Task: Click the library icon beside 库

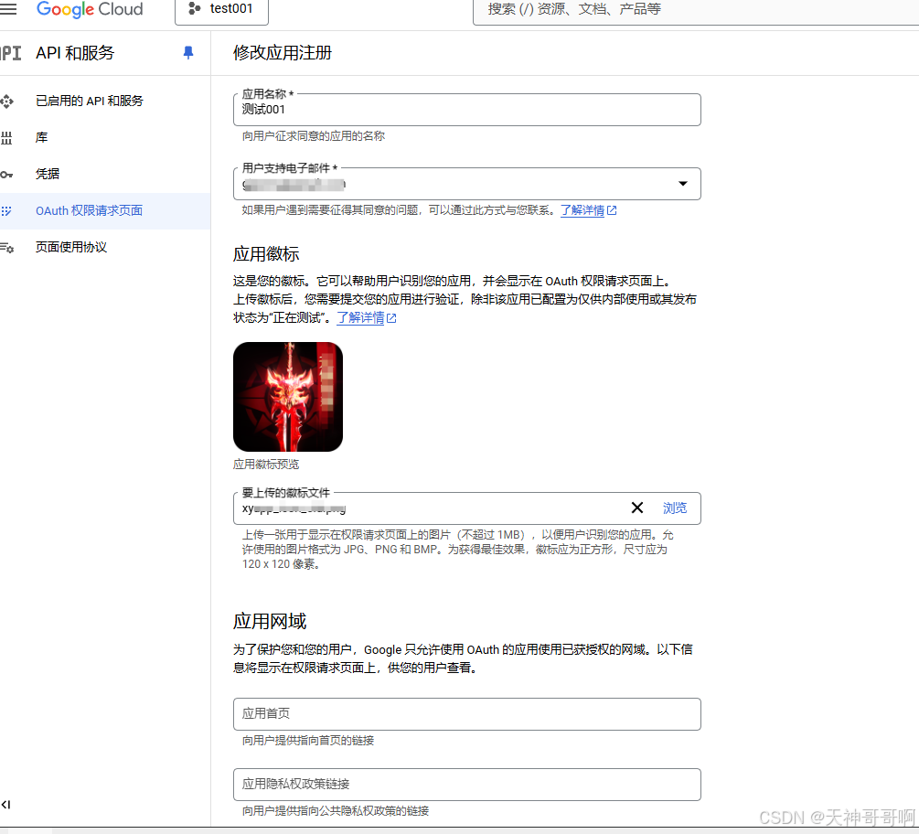Action: (6, 138)
